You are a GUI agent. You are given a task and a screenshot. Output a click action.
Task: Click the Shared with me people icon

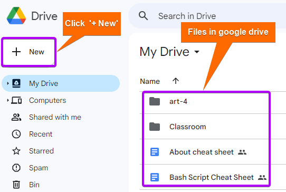pos(16,117)
